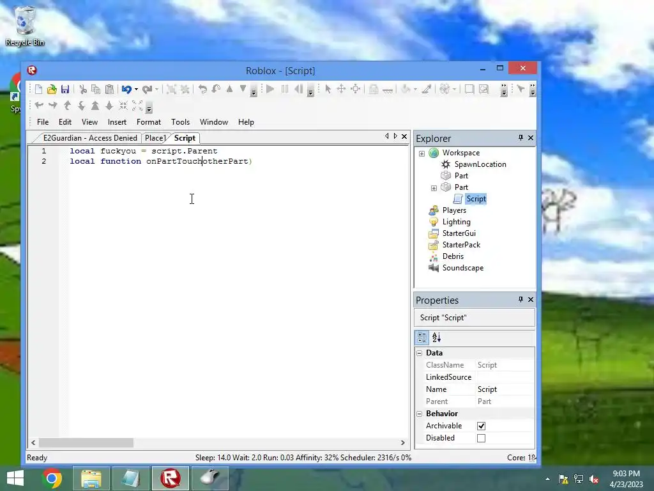Click the Group parts toolbar icon
The height and width of the screenshot is (491, 654).
point(171,89)
